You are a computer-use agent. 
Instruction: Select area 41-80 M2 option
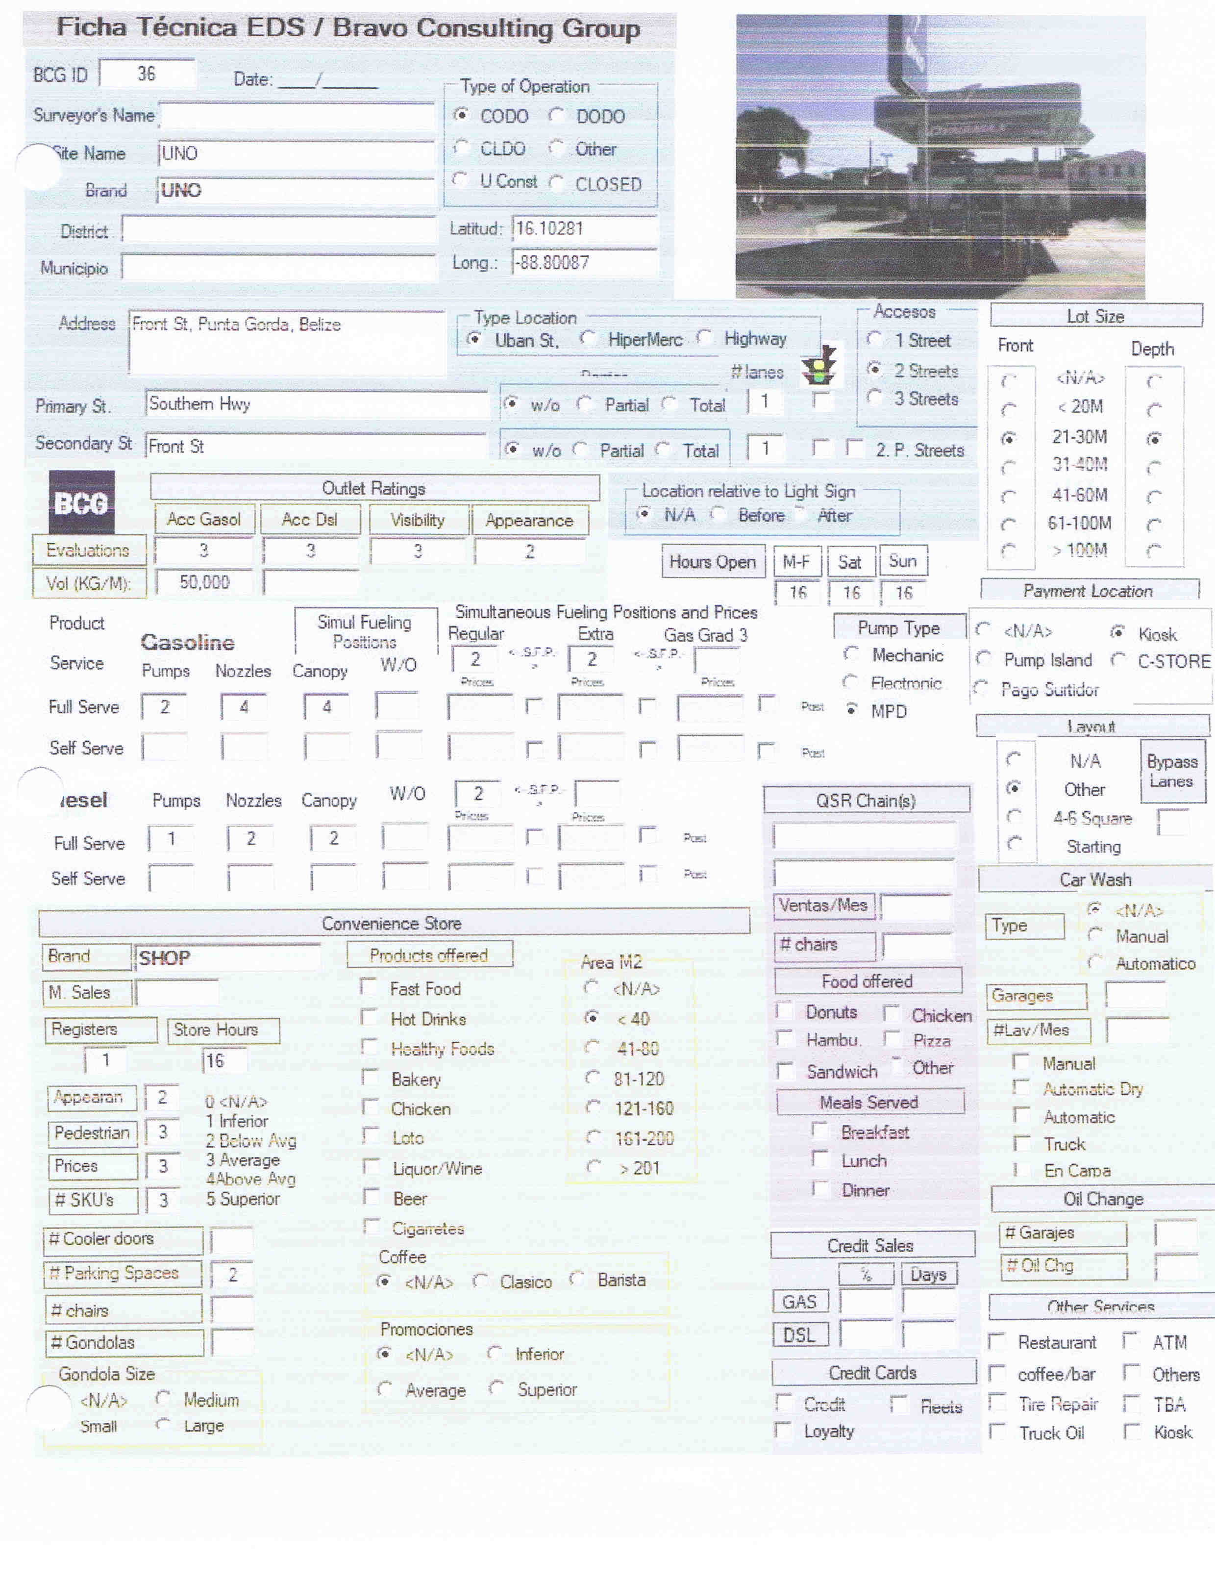(592, 1047)
